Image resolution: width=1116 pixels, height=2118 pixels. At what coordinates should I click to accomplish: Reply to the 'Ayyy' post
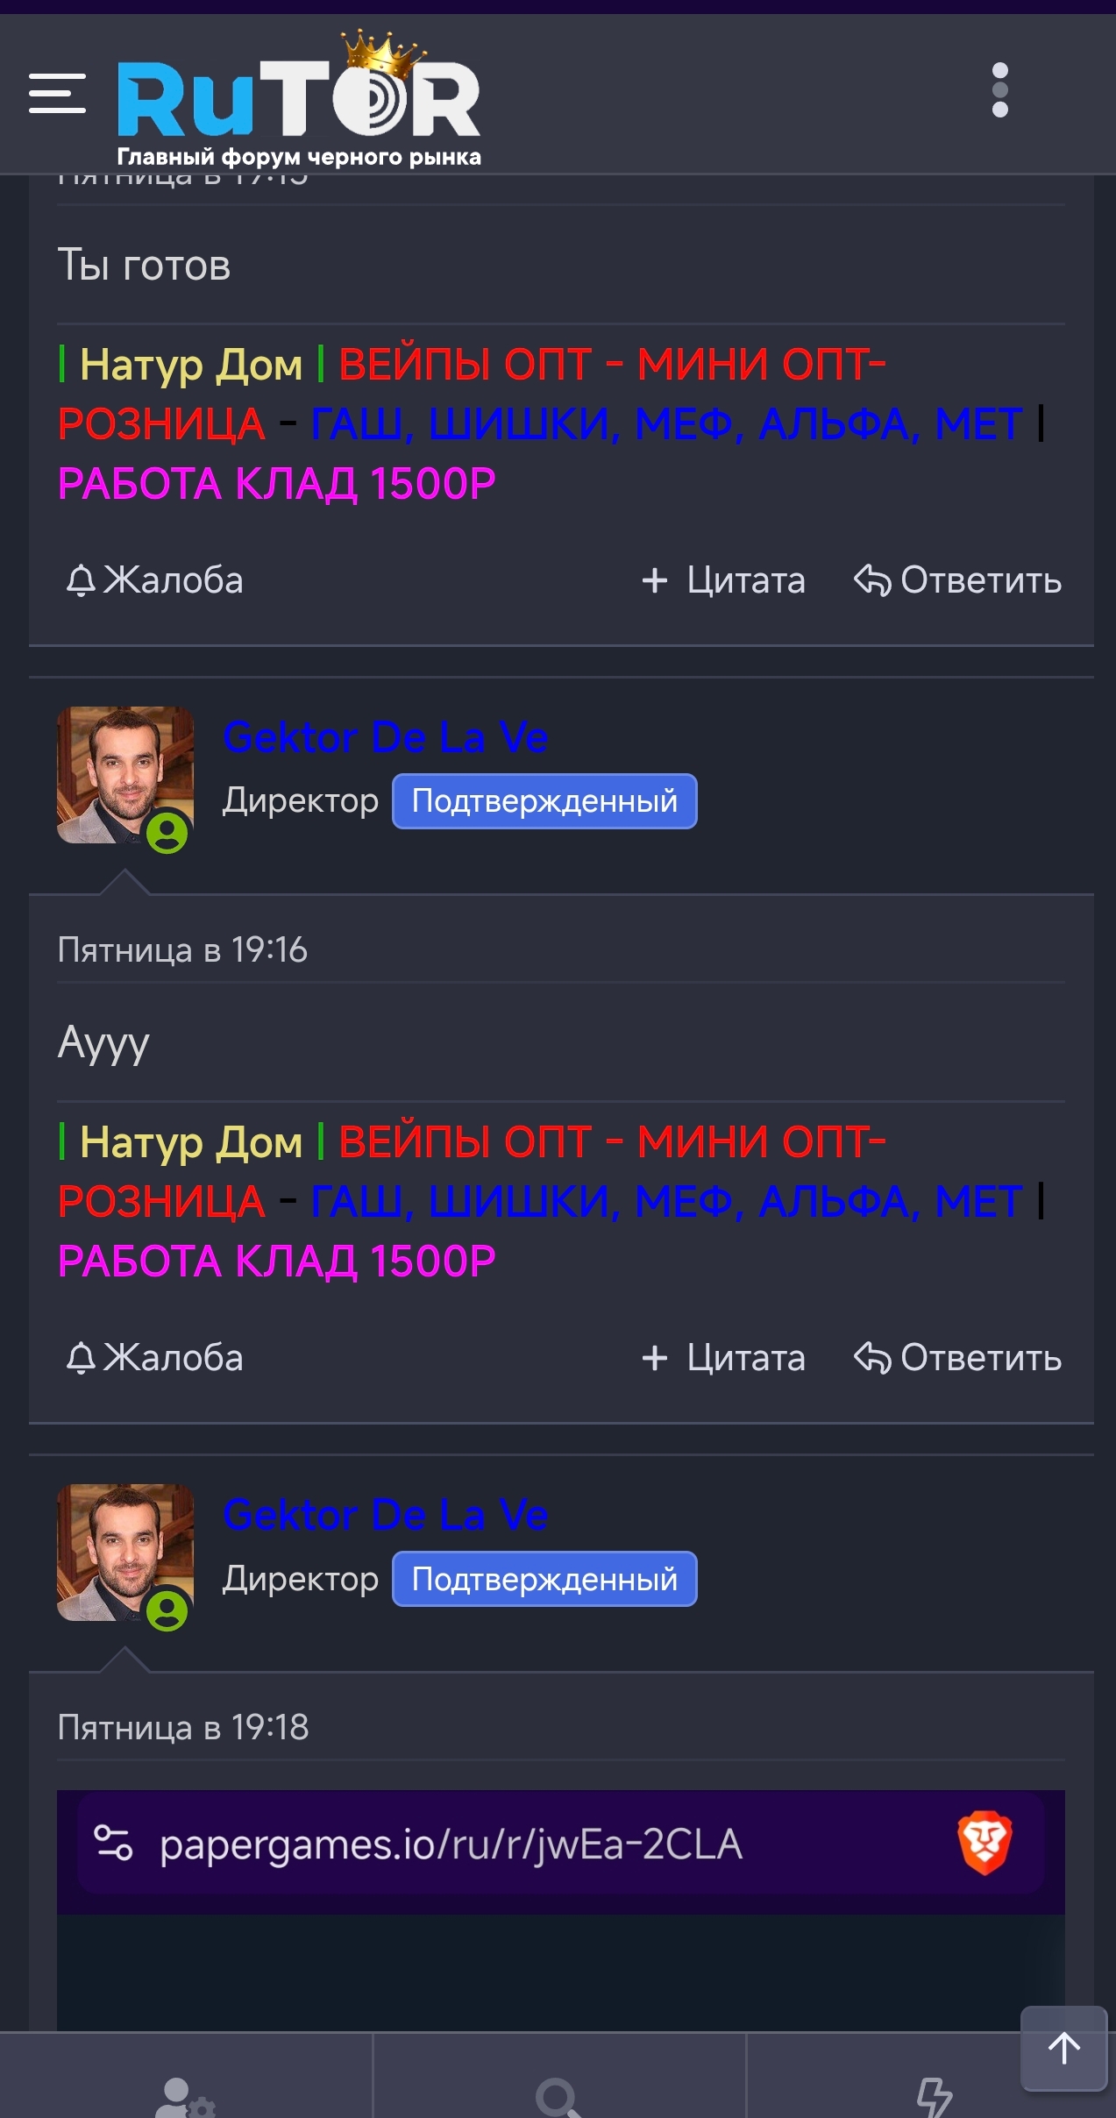point(958,1358)
